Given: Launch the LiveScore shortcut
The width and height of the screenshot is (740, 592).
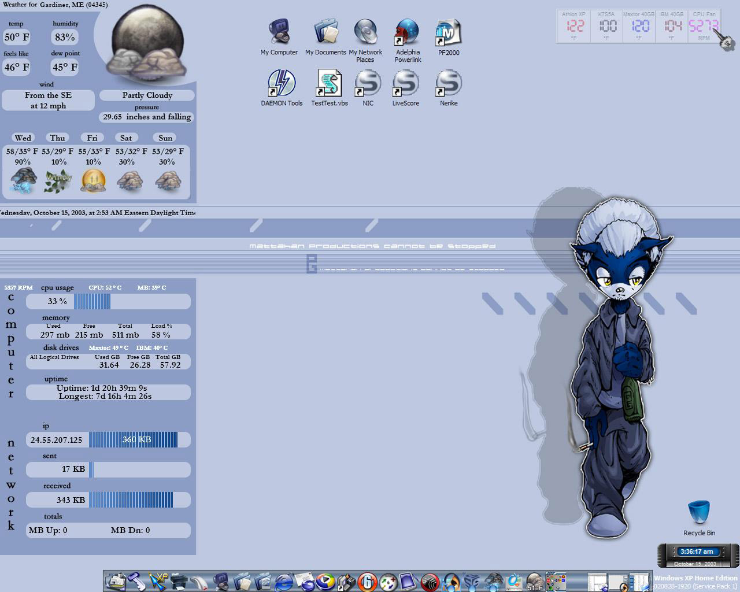Looking at the screenshot, I should [x=405, y=84].
